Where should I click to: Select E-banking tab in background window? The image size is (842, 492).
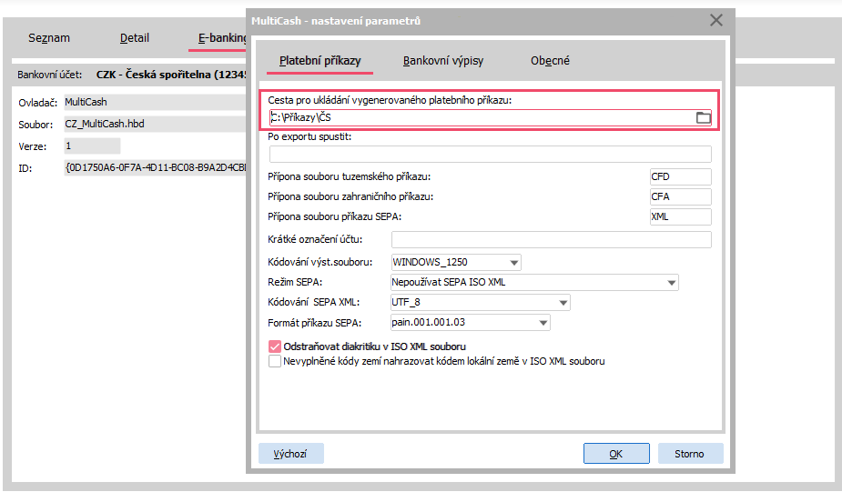pyautogui.click(x=221, y=38)
